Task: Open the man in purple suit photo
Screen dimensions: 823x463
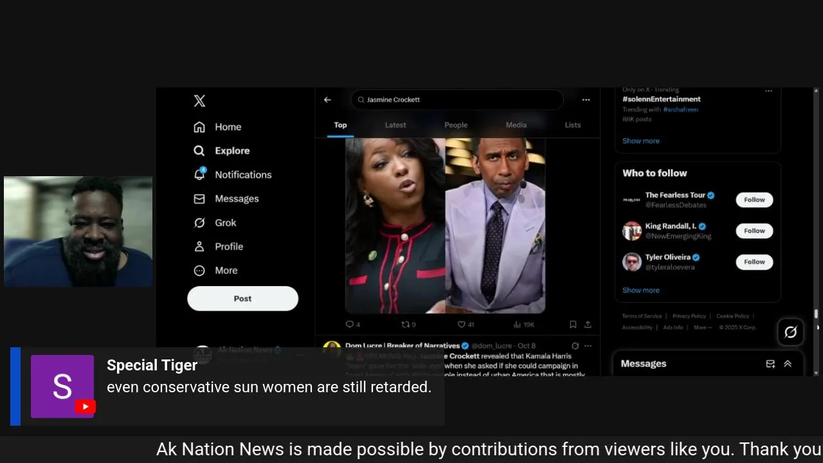Action: click(496, 226)
